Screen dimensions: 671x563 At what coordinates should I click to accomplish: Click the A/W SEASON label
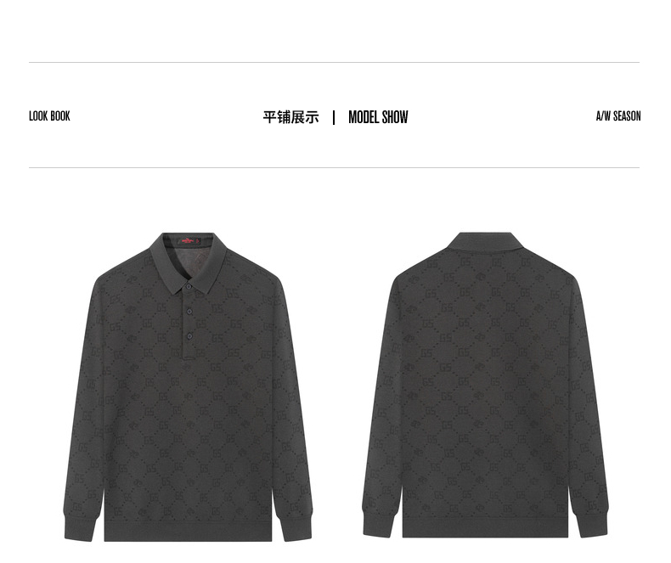[x=618, y=116]
